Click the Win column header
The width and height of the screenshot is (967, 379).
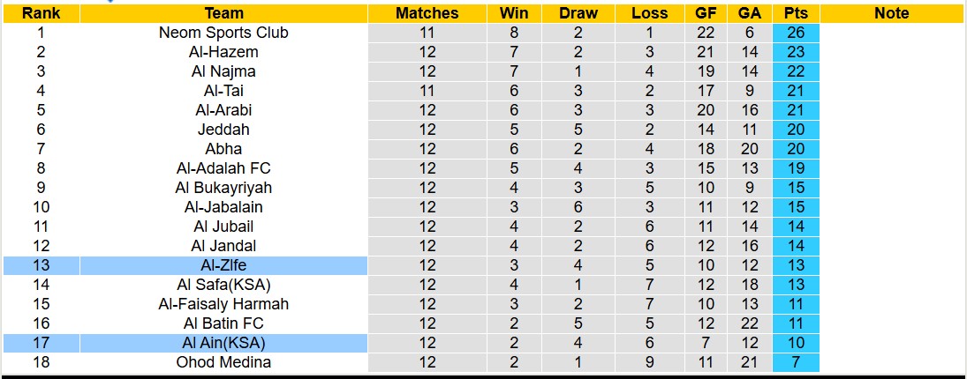pos(514,13)
